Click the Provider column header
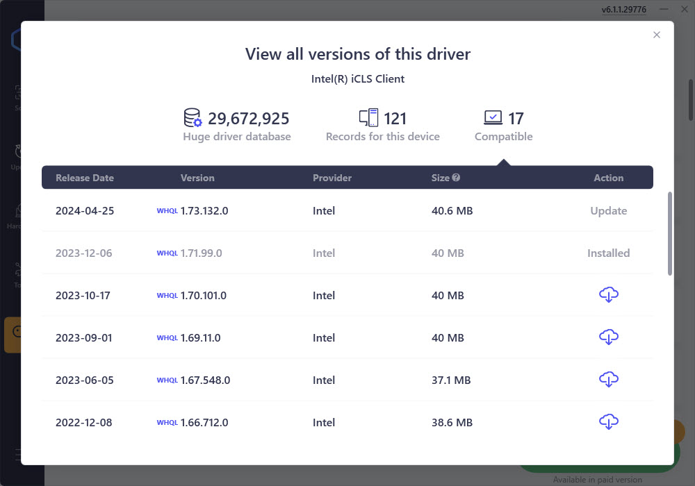This screenshot has height=486, width=695. pos(332,178)
